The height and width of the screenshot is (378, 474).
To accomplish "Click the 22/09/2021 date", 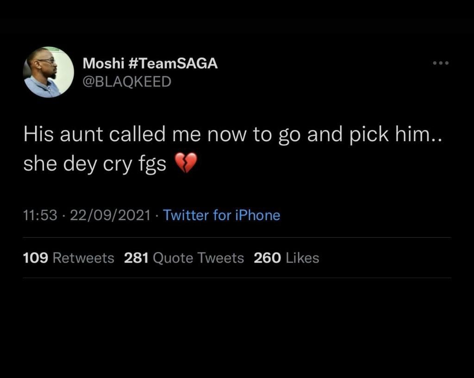I will point(110,215).
